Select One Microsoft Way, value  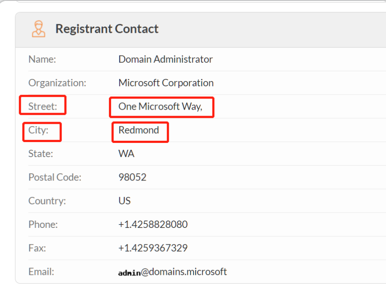click(x=160, y=107)
